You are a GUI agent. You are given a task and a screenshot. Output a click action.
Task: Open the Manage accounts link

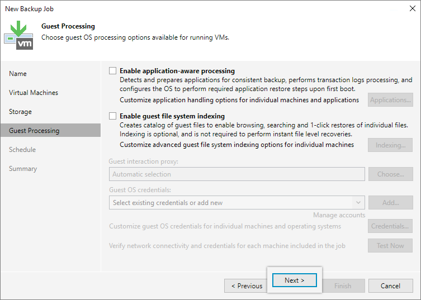[339, 215]
